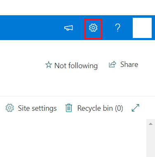155x157 pixels.
Task: Open the account profile picture
Action: pyautogui.click(x=142, y=28)
